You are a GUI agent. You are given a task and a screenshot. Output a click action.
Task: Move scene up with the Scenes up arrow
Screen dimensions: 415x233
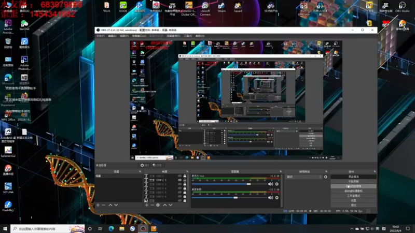point(110,205)
